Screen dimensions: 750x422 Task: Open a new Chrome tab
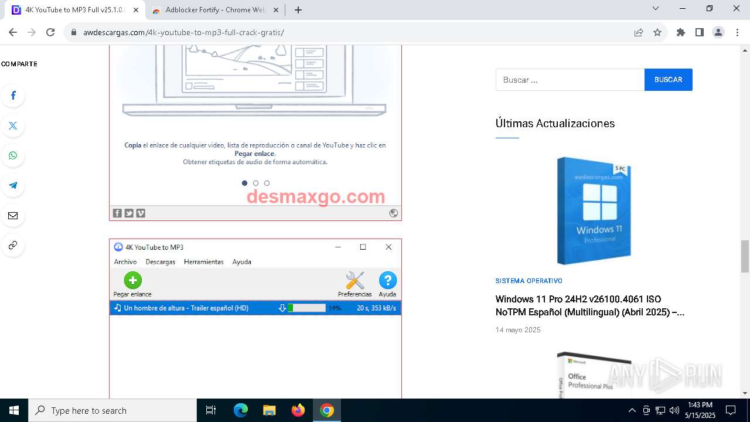tap(298, 10)
